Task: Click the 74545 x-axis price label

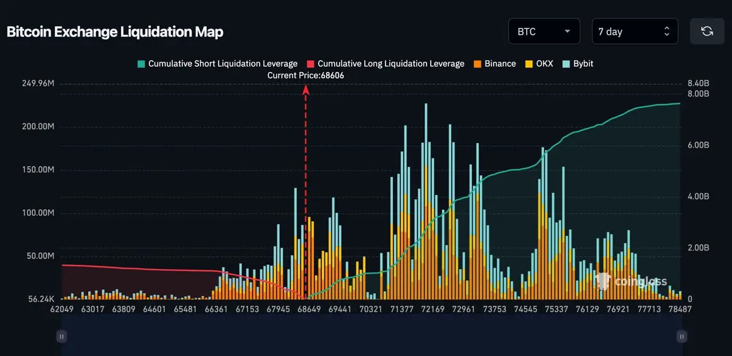Action: point(526,309)
